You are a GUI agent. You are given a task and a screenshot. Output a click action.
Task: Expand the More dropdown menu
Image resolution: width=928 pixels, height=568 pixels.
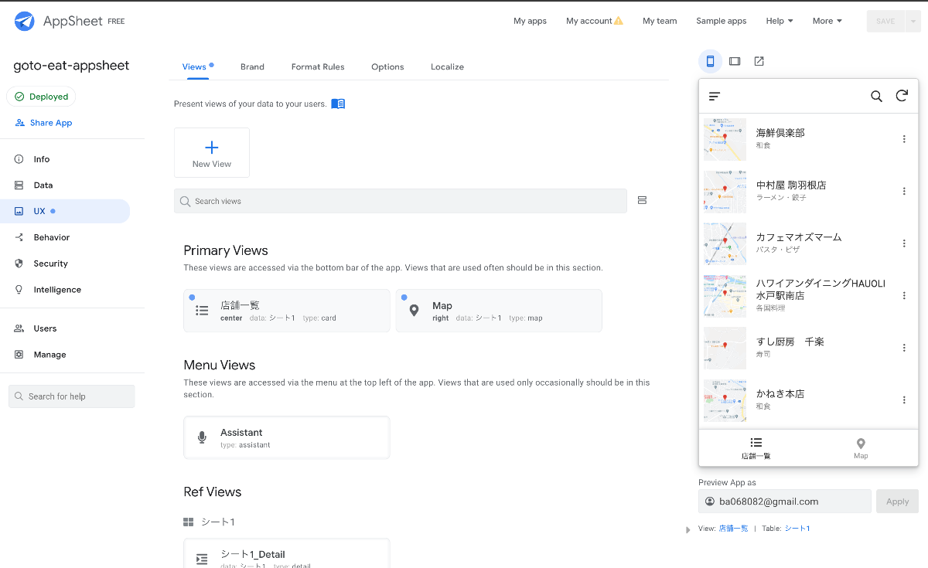(827, 21)
